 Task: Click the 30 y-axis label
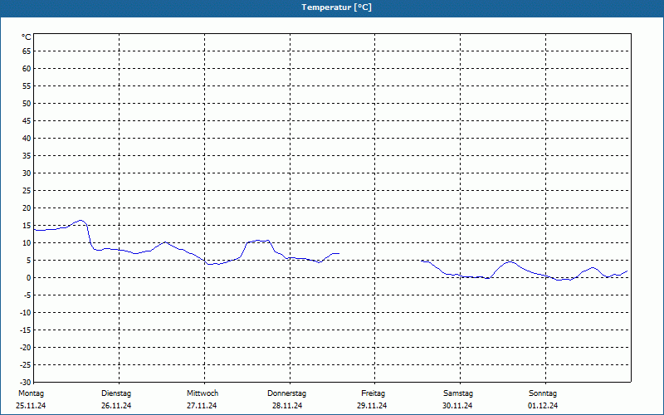point(27,173)
